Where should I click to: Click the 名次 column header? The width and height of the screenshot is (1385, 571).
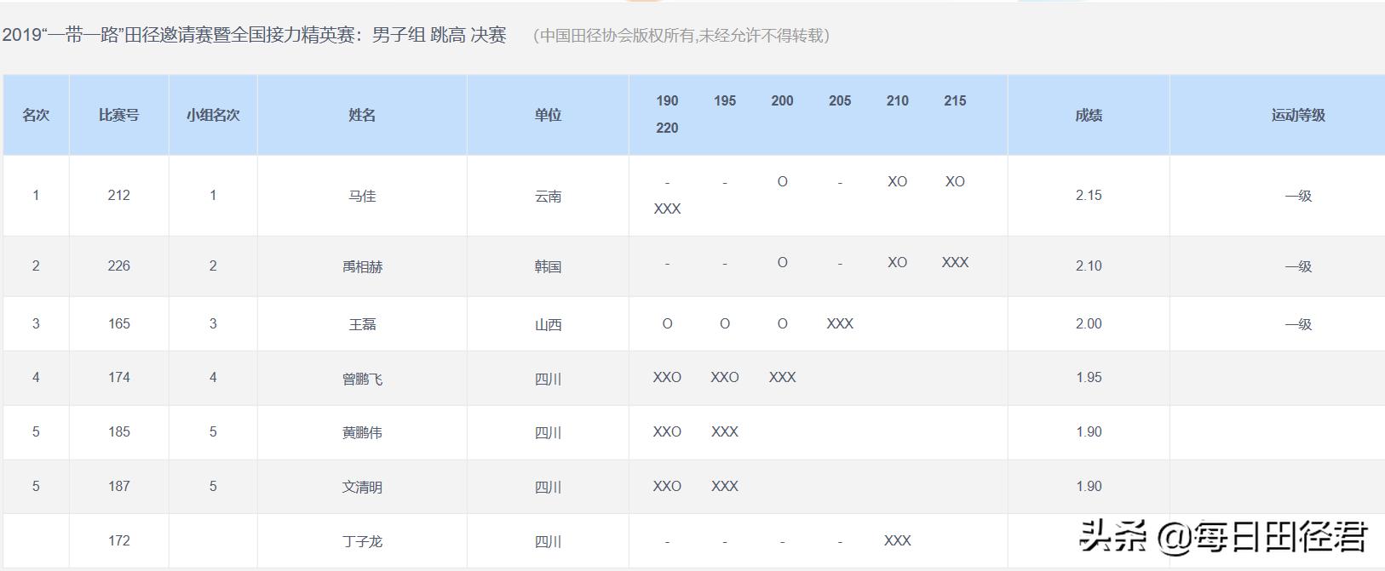point(36,115)
